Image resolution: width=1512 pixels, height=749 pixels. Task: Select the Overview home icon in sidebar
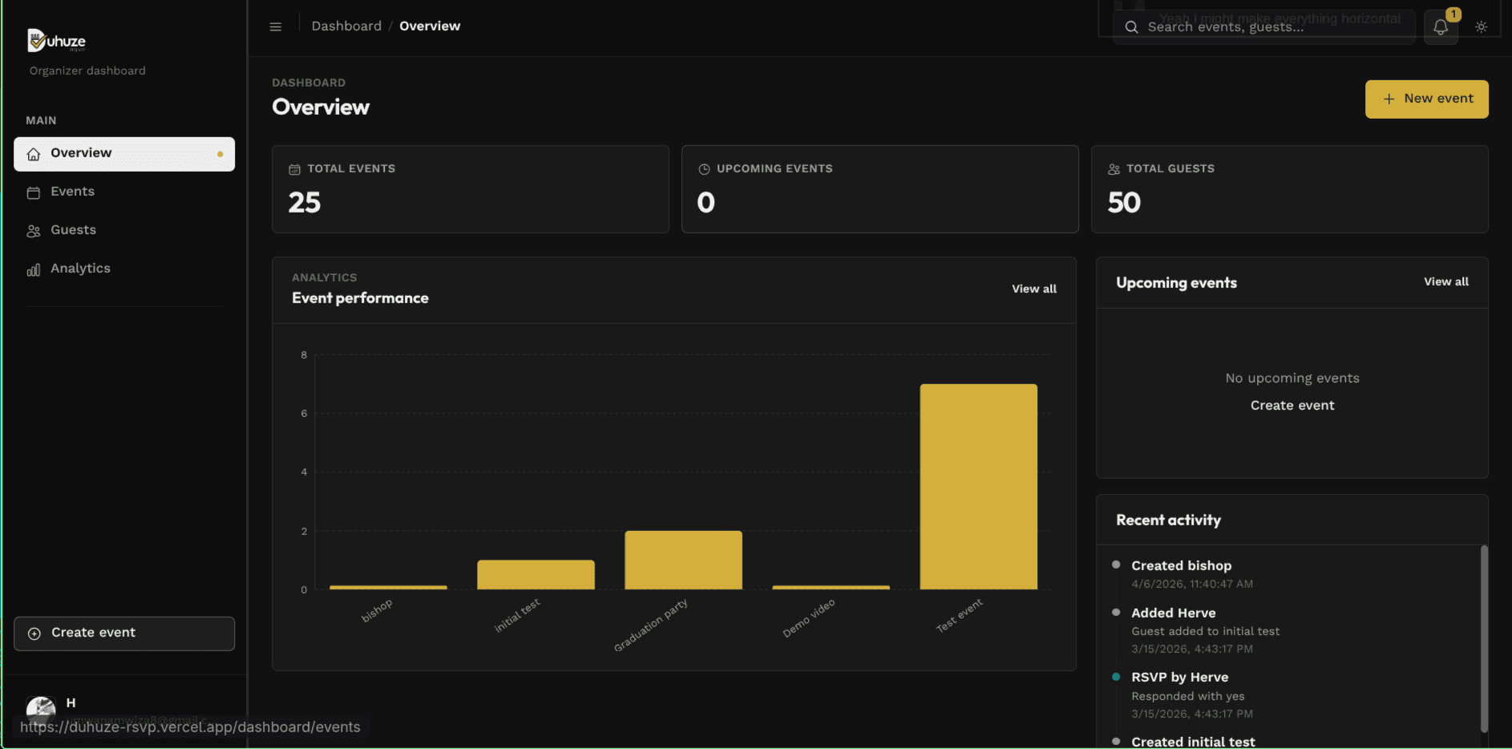tap(34, 152)
